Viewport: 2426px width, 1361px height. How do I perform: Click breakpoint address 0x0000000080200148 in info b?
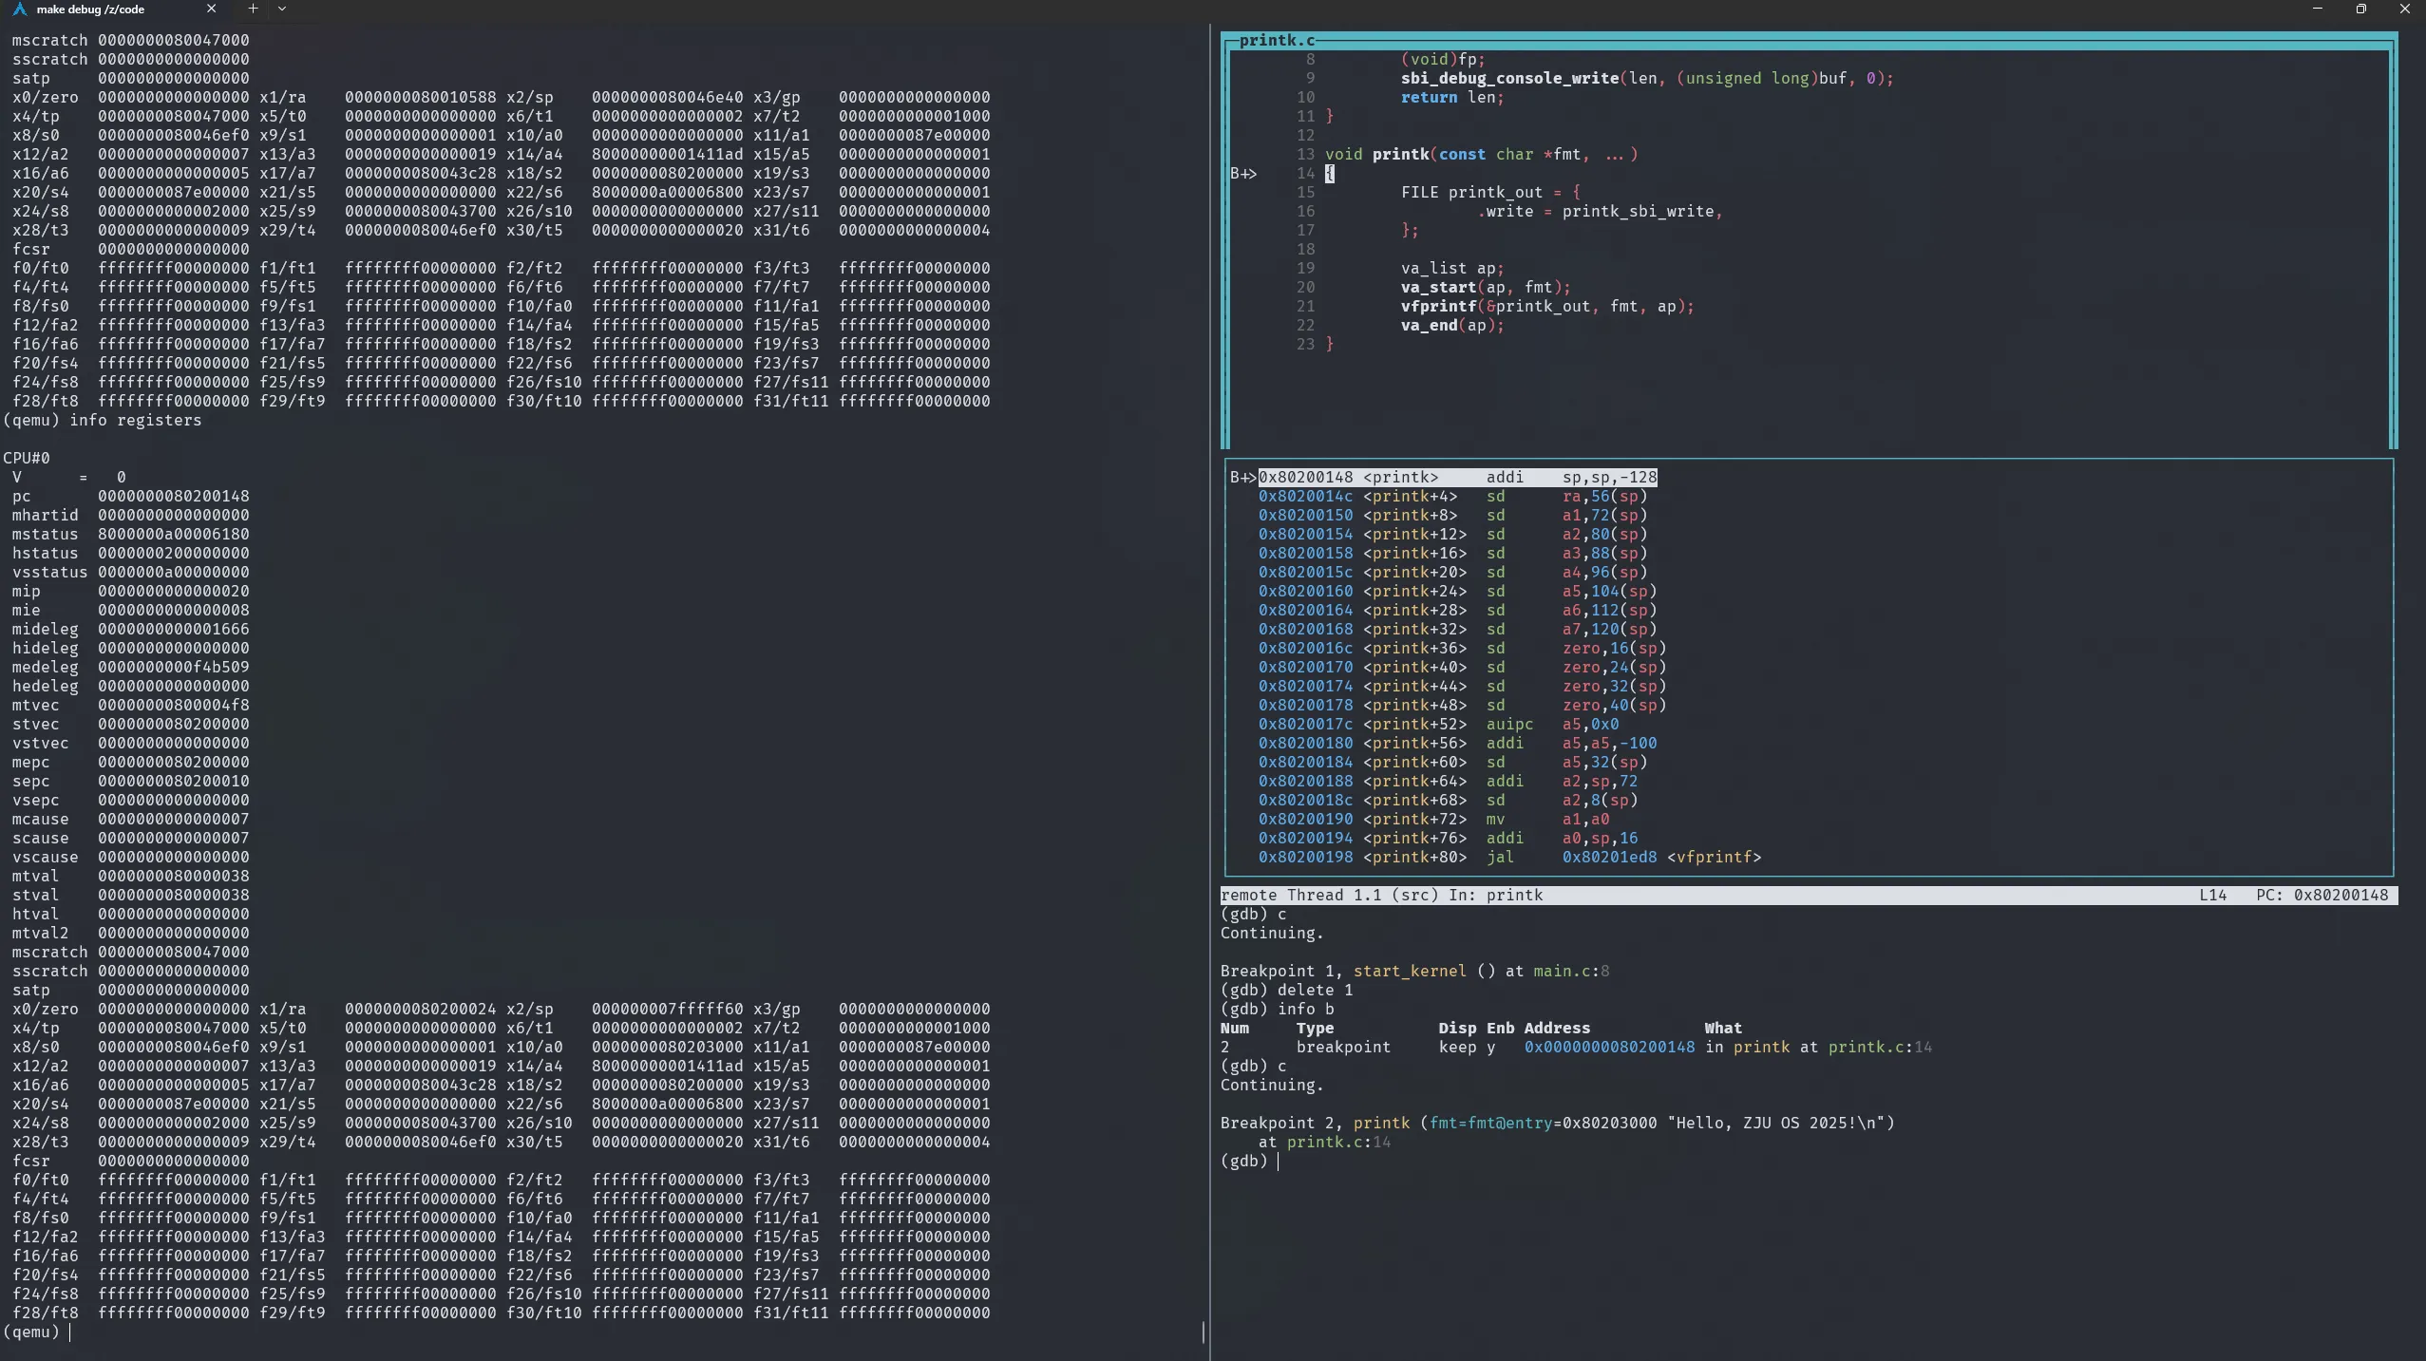[1609, 1048]
